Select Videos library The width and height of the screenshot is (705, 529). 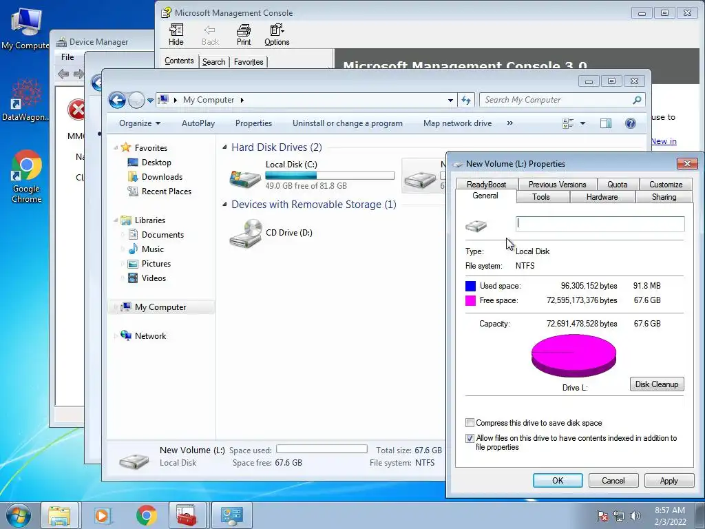pyautogui.click(x=154, y=278)
